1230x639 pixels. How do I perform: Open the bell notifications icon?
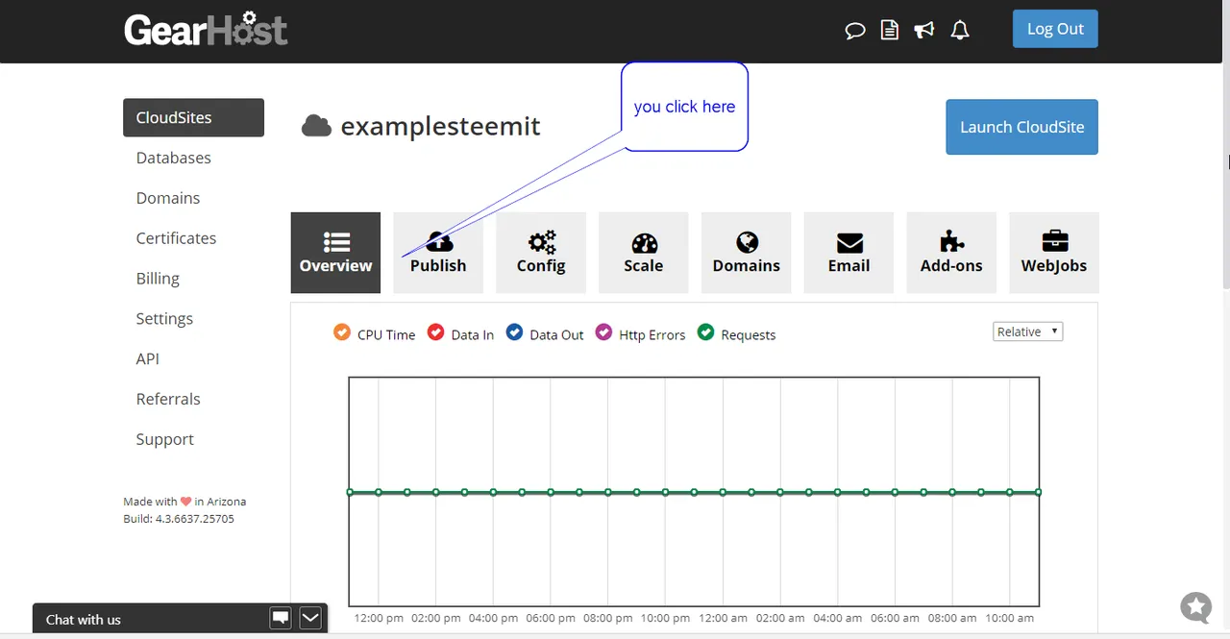click(x=959, y=31)
